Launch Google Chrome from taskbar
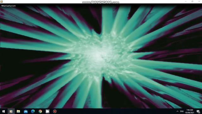 [40, 111]
